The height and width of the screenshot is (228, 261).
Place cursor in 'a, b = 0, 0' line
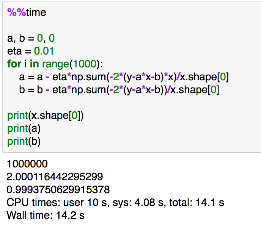coord(31,38)
